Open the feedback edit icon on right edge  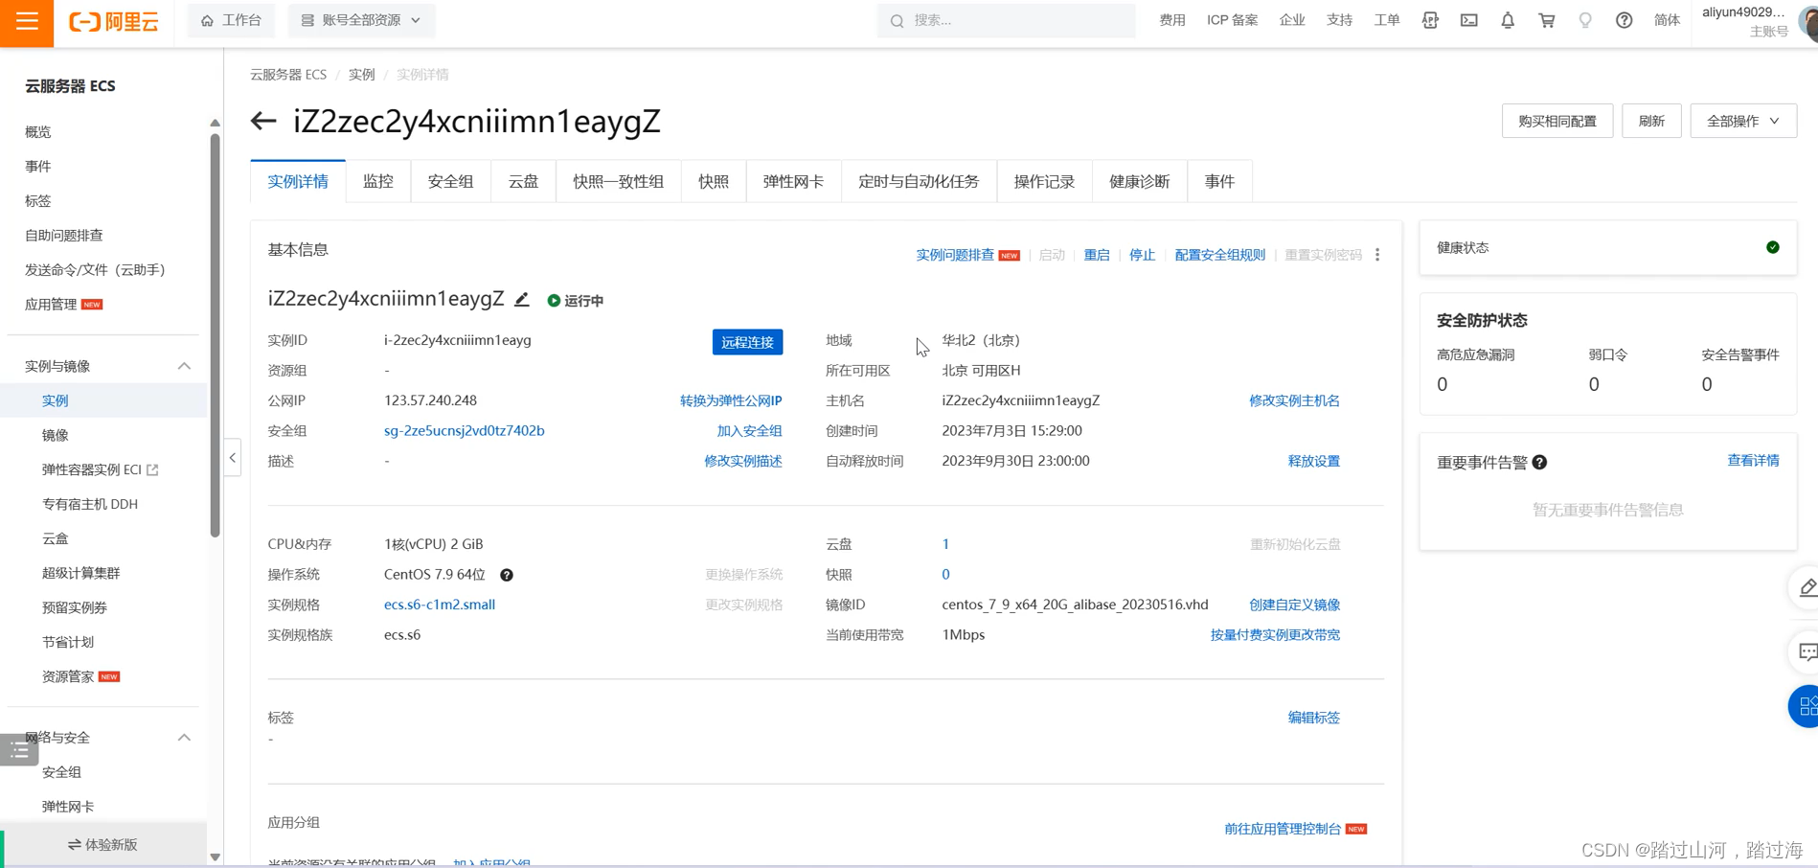(1806, 588)
